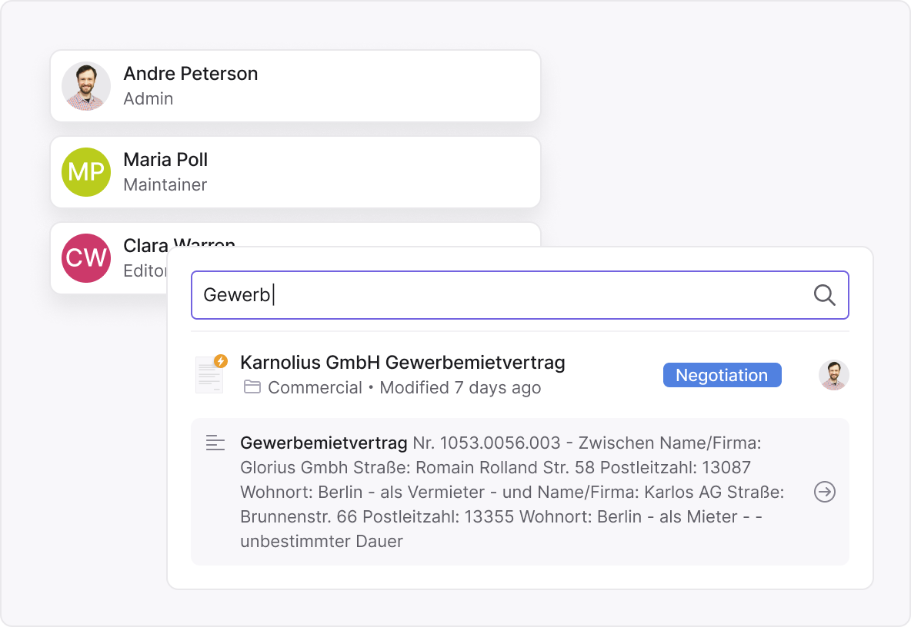Click Andre Peterson's profile photo in the user list

86,86
